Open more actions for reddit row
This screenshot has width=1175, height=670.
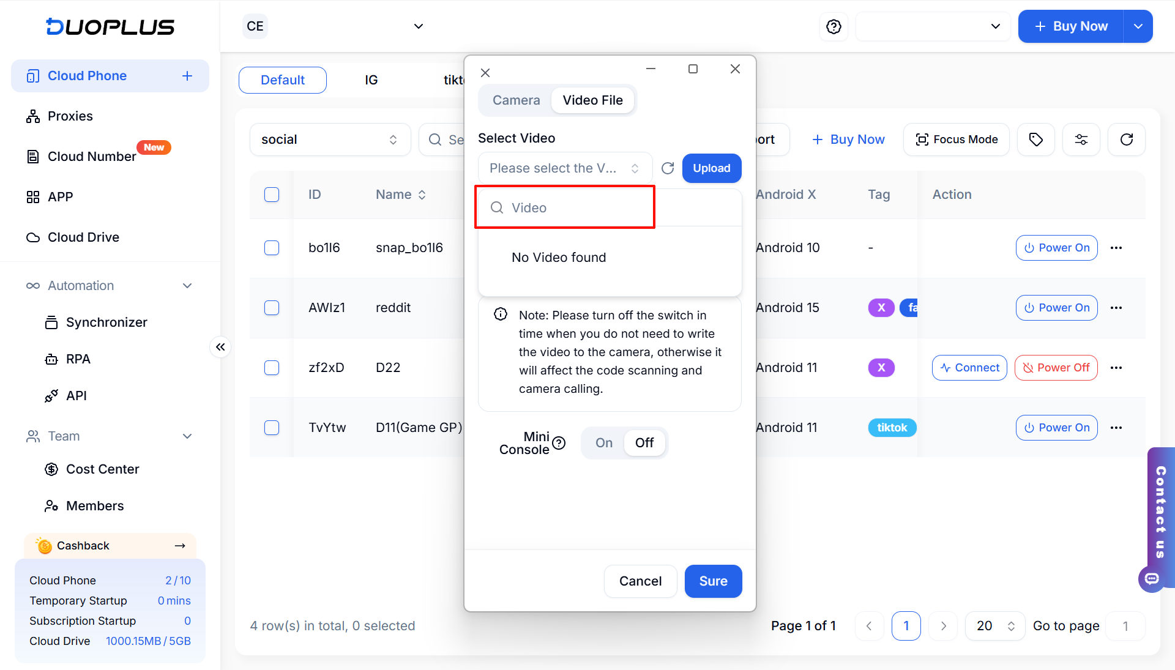coord(1116,308)
